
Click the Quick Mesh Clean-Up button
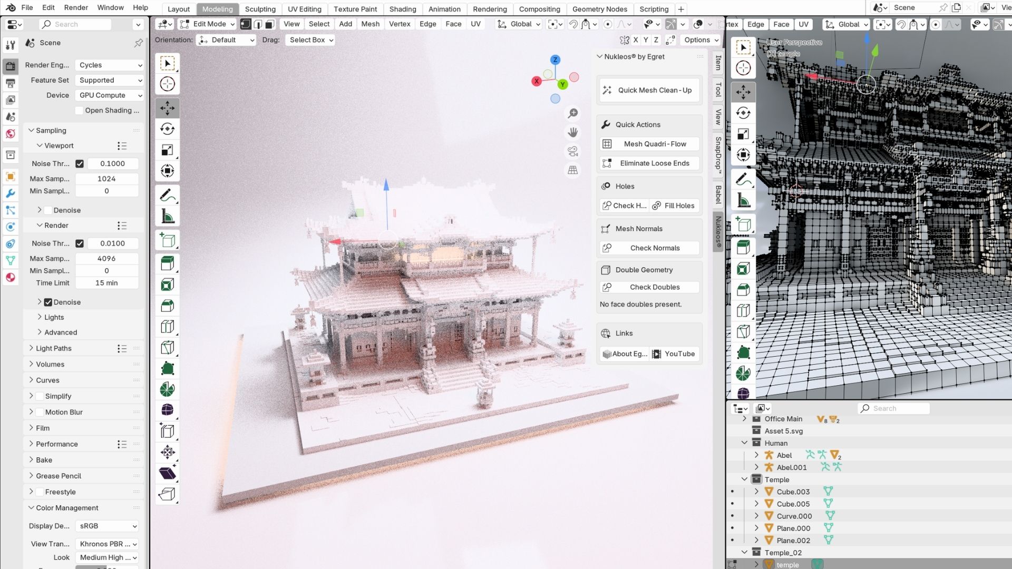pos(649,90)
